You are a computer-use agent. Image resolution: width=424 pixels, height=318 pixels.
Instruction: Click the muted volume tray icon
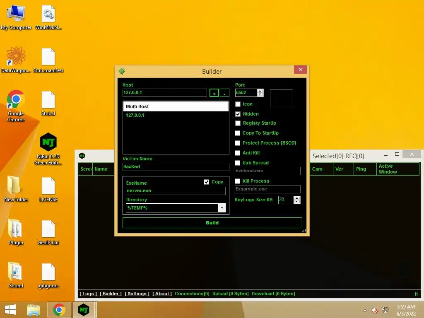coord(375,310)
